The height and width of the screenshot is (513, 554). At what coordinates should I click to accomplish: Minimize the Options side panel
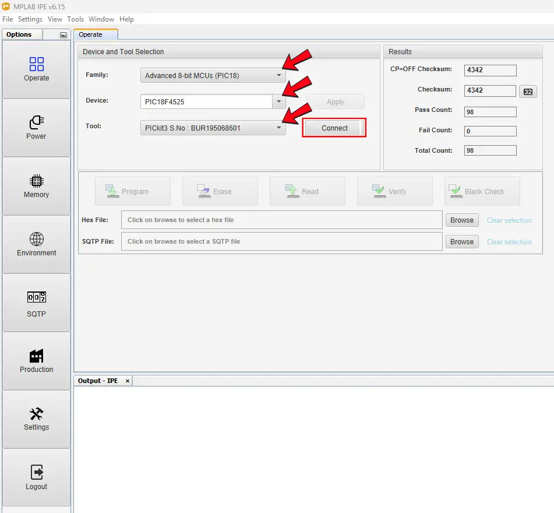pyautogui.click(x=63, y=35)
